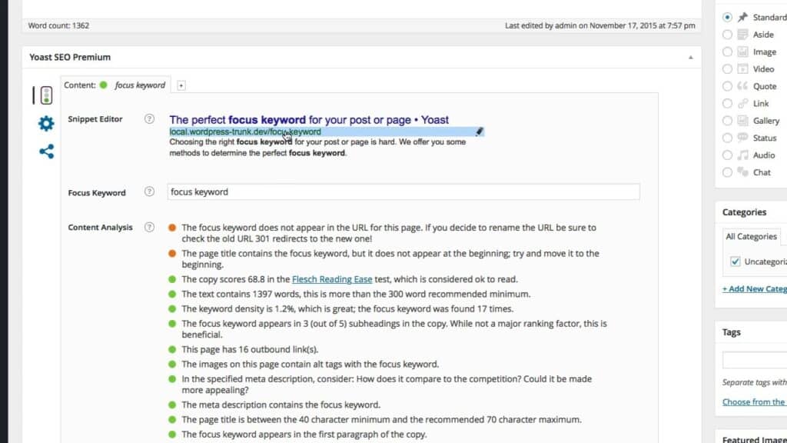This screenshot has width=787, height=443.
Task: Click the pencil icon to edit snippet URL
Action: click(480, 132)
